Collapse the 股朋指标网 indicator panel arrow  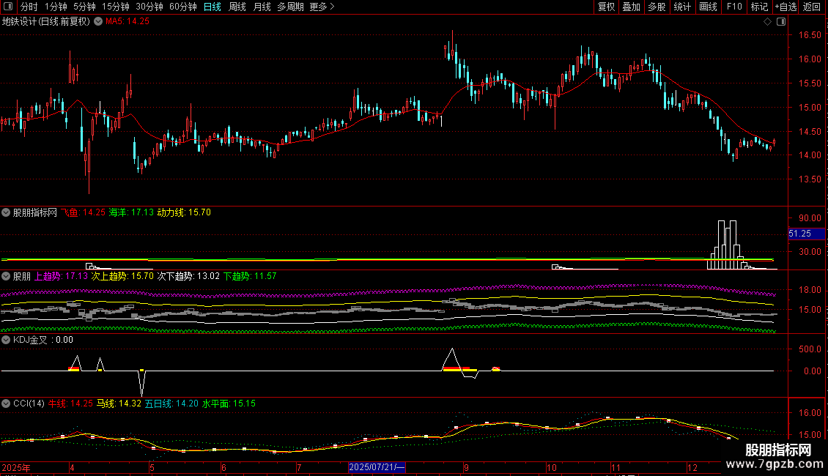(6, 212)
